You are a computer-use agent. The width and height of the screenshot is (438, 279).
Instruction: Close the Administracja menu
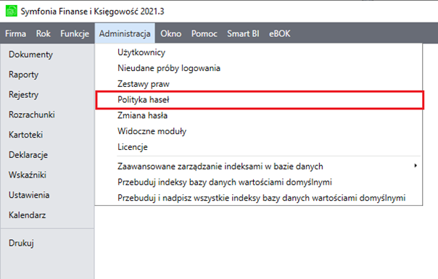pos(125,33)
